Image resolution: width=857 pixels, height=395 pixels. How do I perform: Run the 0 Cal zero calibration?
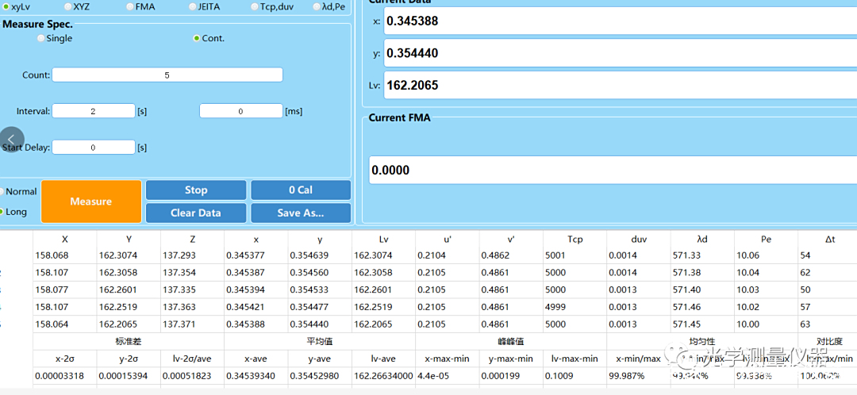click(301, 190)
